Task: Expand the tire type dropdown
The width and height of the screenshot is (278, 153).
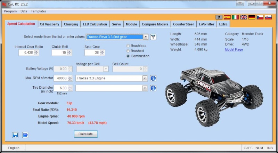Action: click(145, 88)
